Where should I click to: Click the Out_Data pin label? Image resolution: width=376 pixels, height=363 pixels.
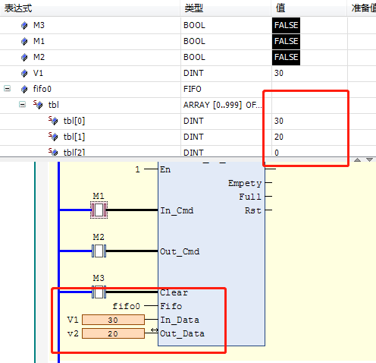pos(182,333)
